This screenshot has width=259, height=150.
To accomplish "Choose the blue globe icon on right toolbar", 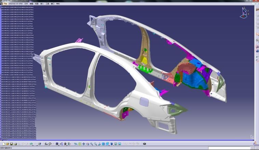I will [x=257, y=51].
